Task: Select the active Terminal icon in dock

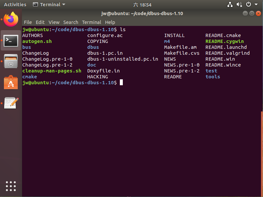Action: coord(11,41)
